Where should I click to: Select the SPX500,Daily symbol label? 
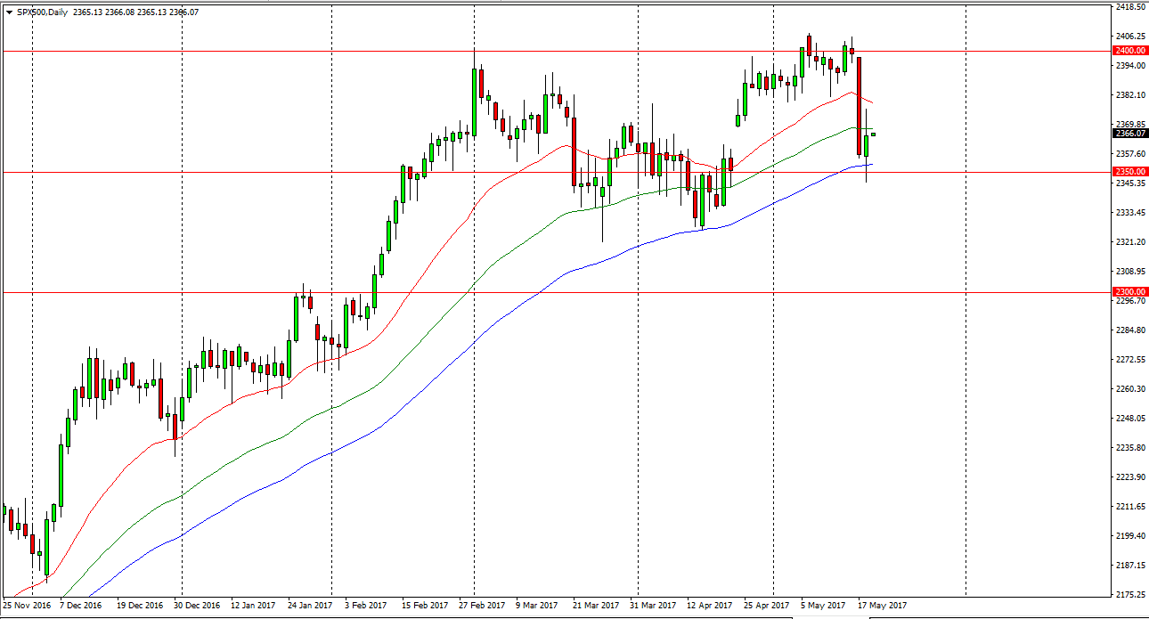pos(40,13)
